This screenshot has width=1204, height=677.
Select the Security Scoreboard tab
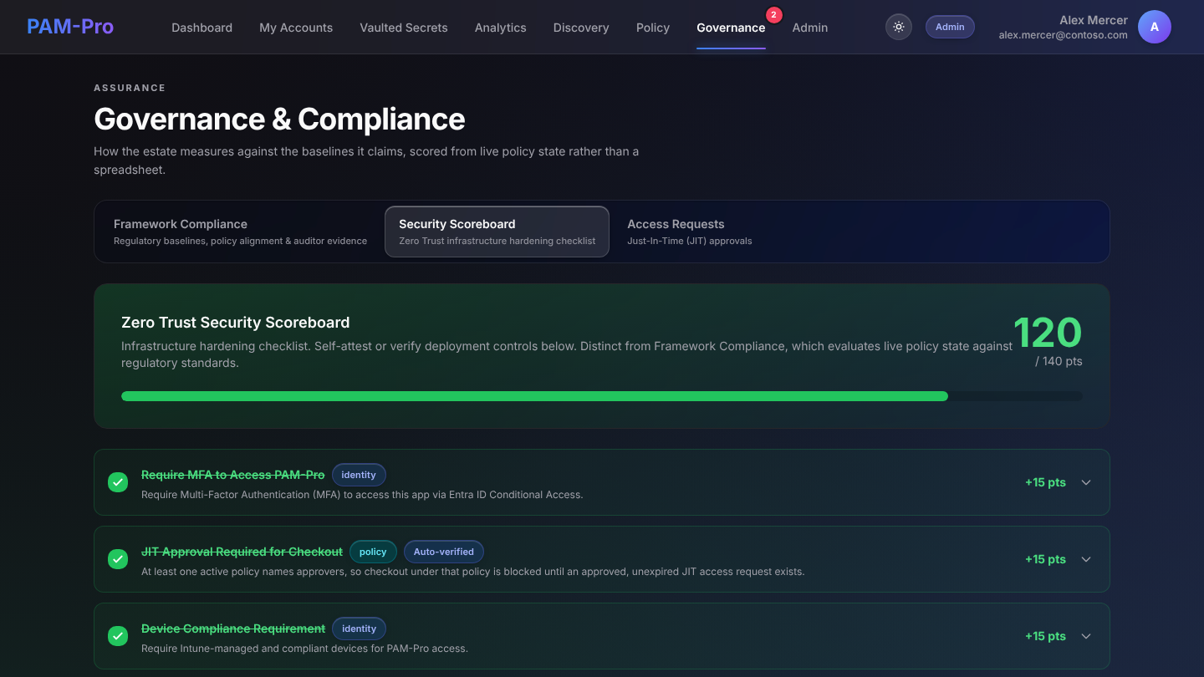497,232
